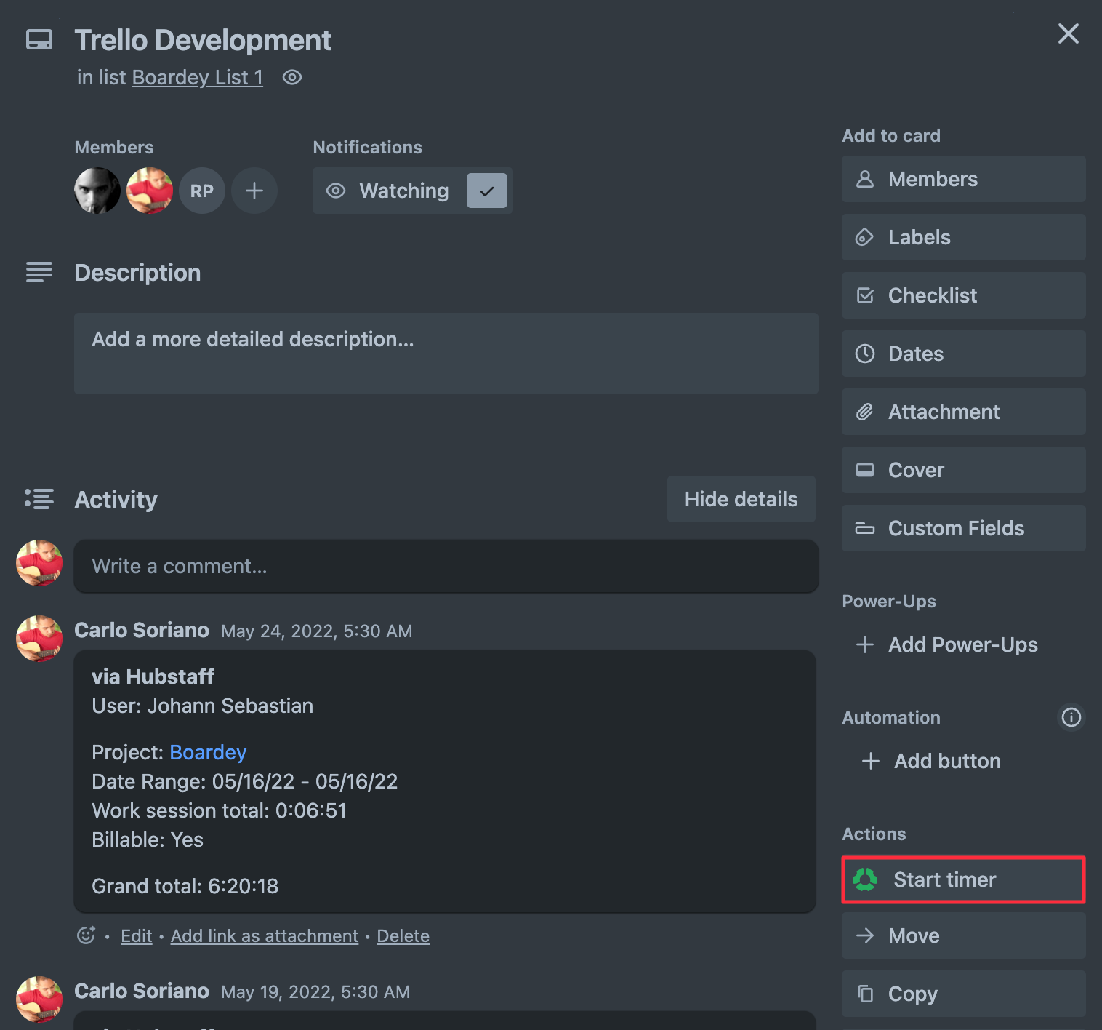
Task: Click the Move action
Action: coord(964,935)
